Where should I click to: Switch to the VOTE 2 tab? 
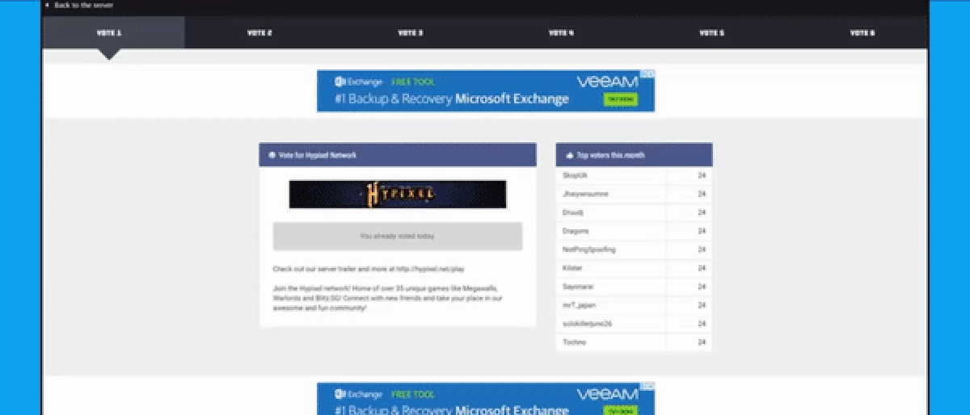click(x=259, y=33)
